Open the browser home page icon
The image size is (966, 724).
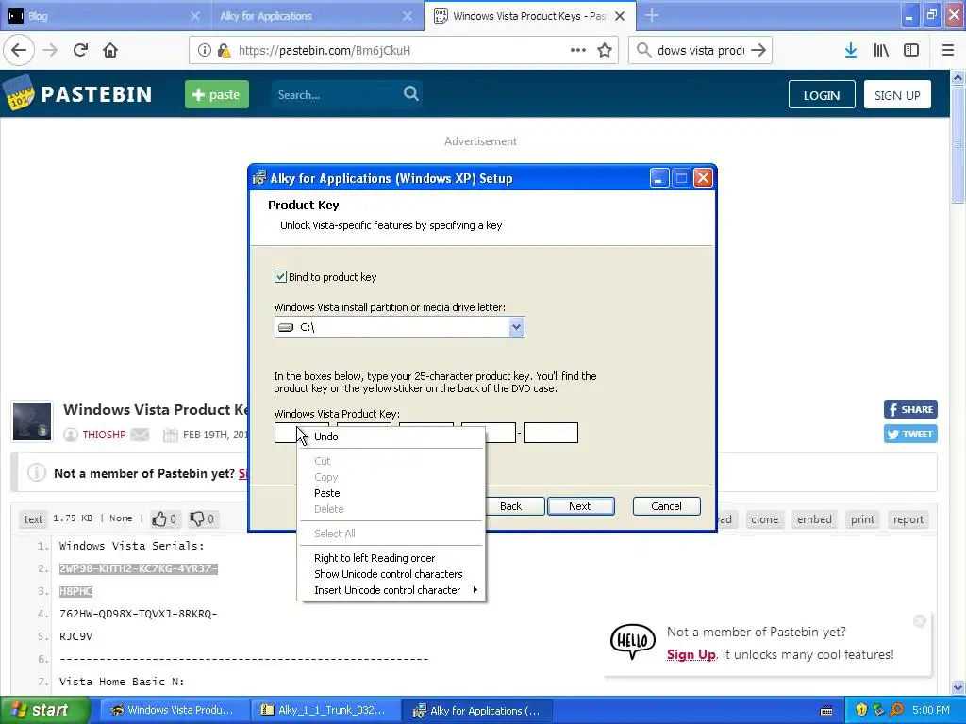click(110, 51)
